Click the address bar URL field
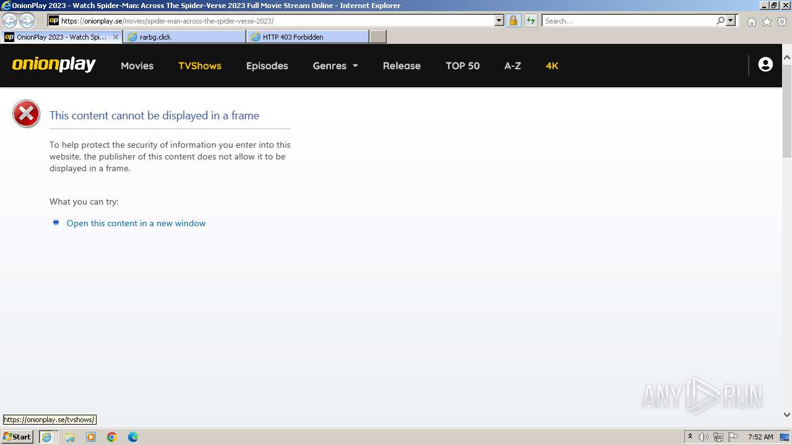Image resolution: width=792 pixels, height=445 pixels. 277,20
